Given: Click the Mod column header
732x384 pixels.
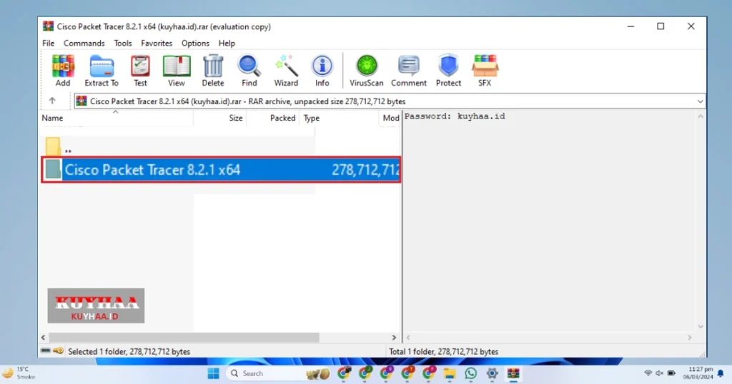Looking at the screenshot, I should pyautogui.click(x=390, y=118).
